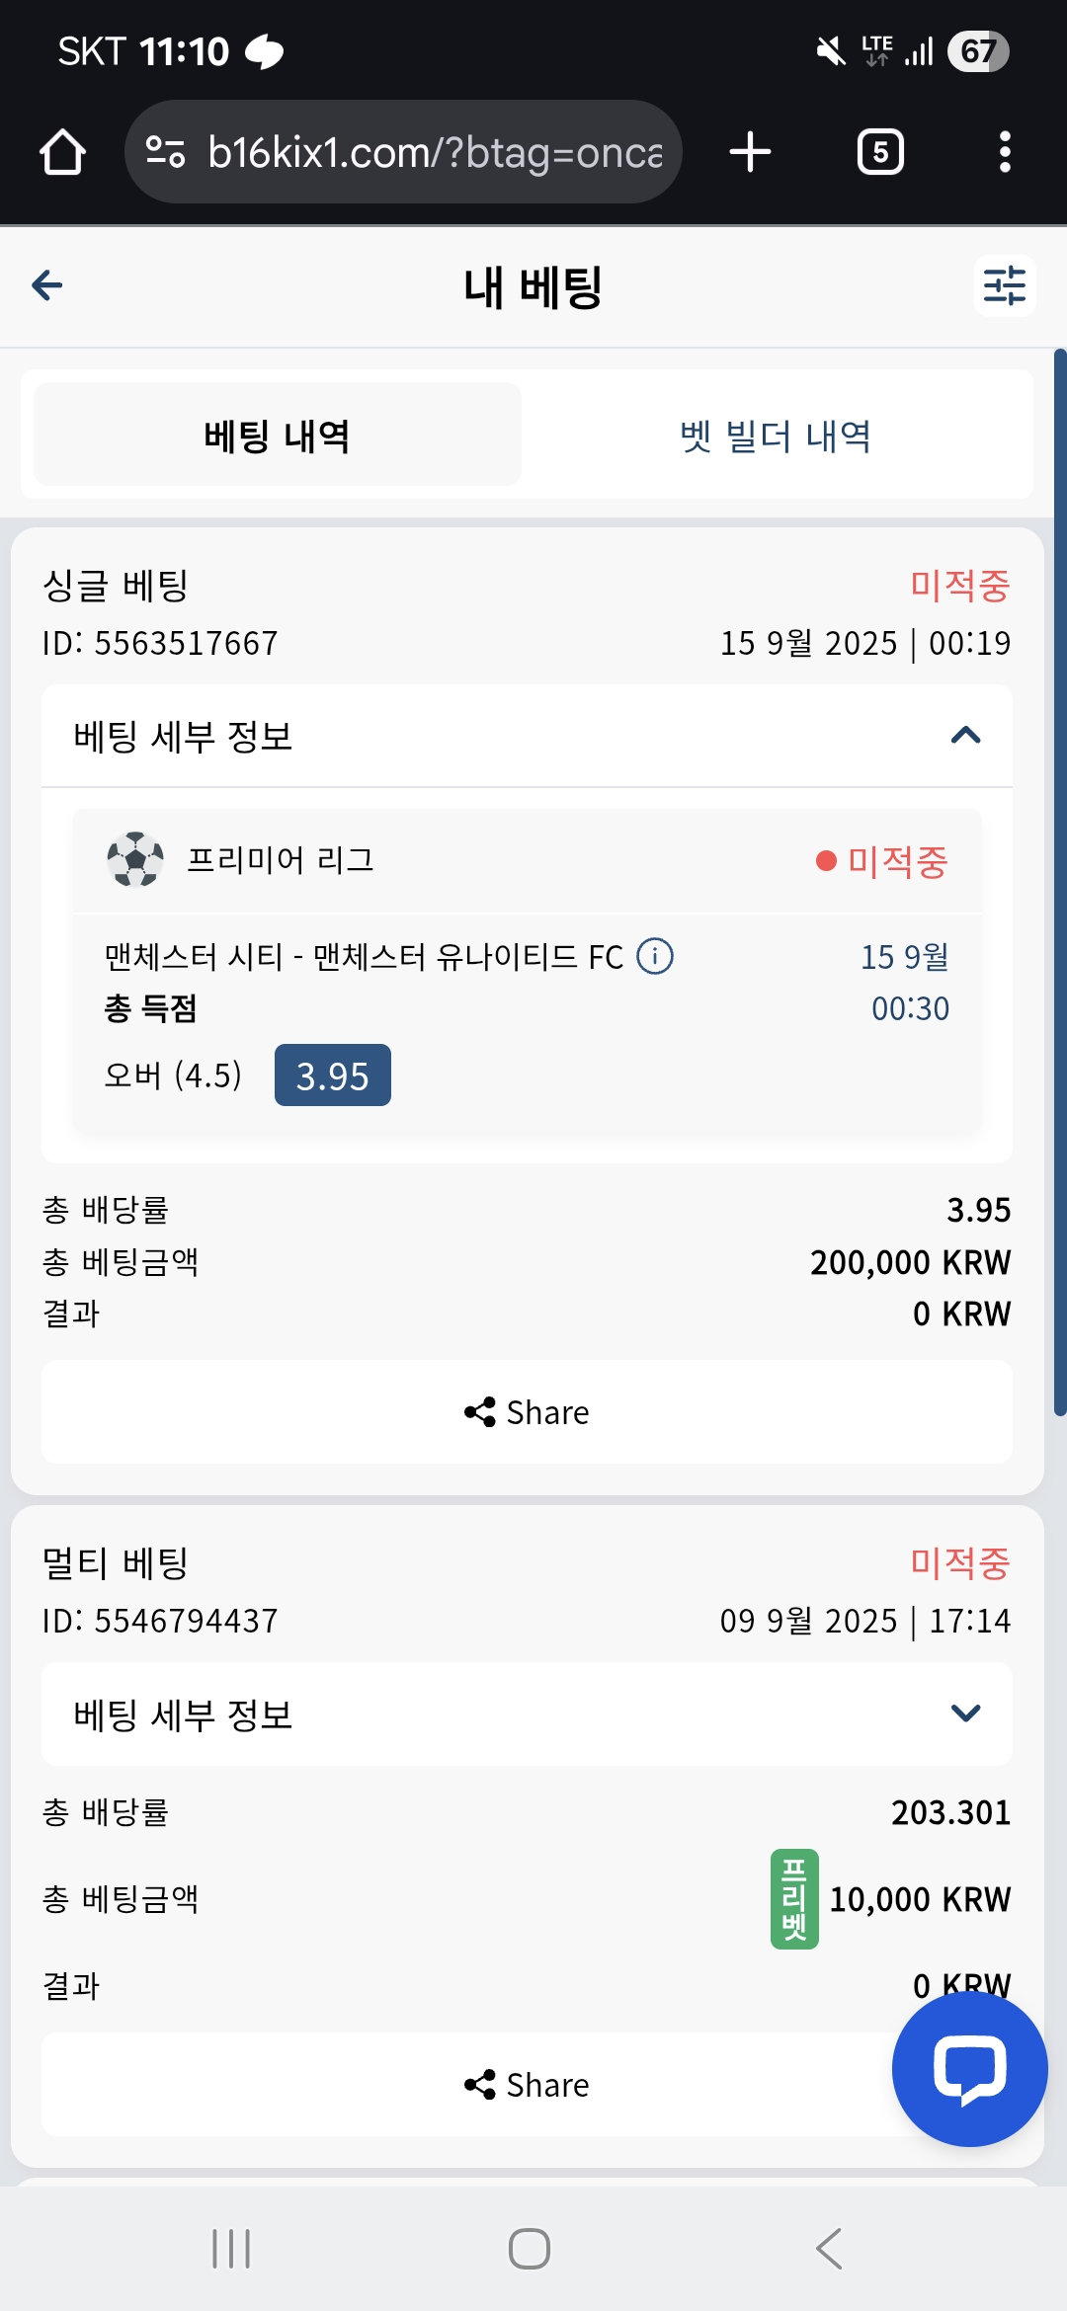Open the live chat bubble
This screenshot has height=2311, width=1067.
coord(970,2068)
